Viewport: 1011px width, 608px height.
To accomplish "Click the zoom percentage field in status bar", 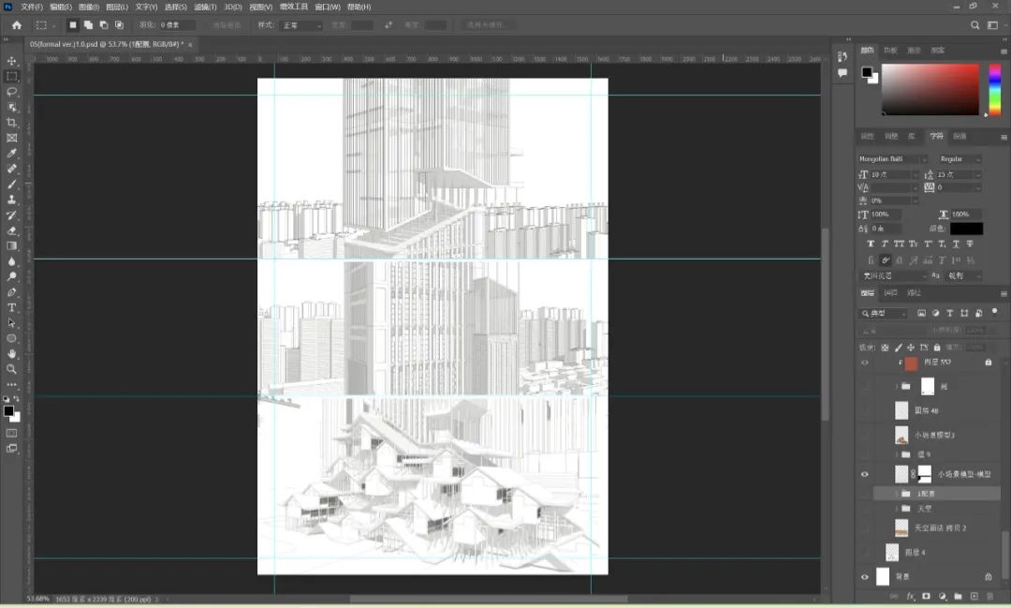I will click(x=37, y=599).
